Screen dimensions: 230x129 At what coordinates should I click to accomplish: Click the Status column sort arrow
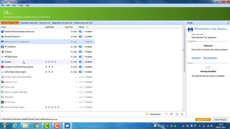coord(87,27)
